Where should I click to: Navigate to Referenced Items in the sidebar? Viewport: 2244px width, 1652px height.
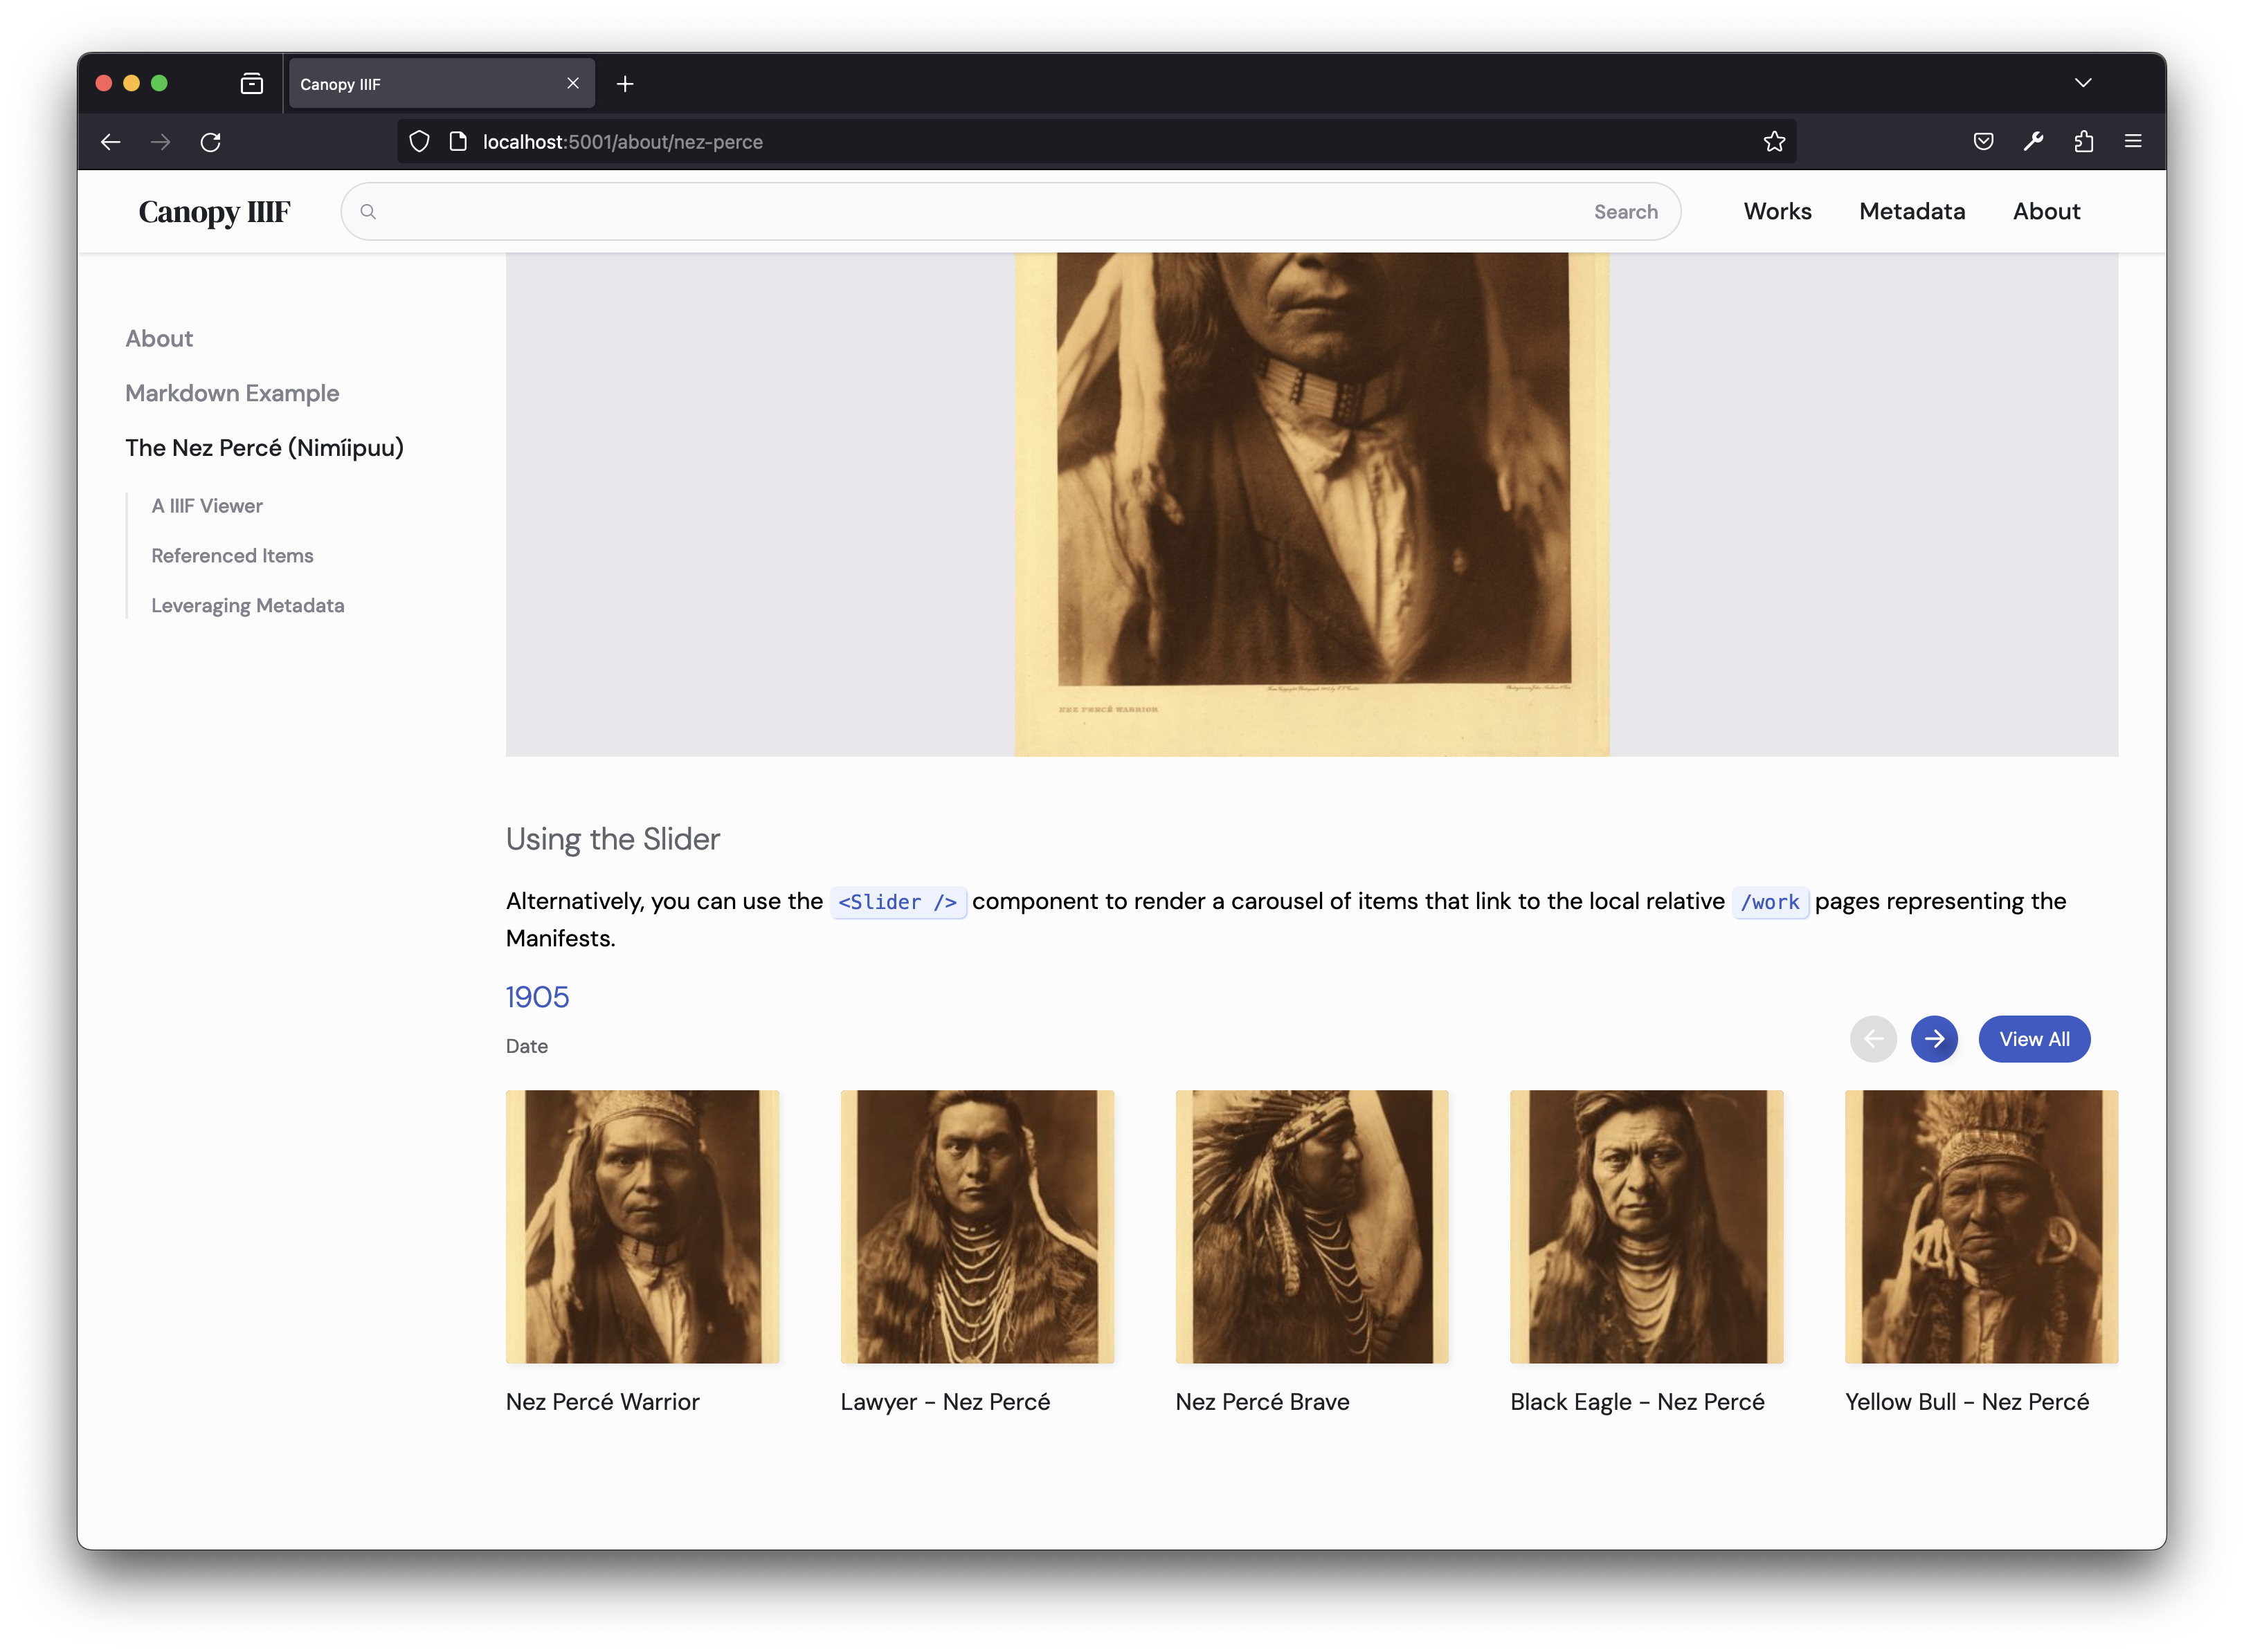click(x=232, y=555)
